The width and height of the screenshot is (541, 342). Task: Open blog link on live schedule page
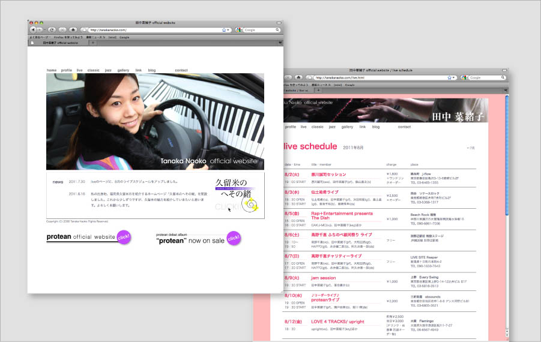(x=376, y=127)
